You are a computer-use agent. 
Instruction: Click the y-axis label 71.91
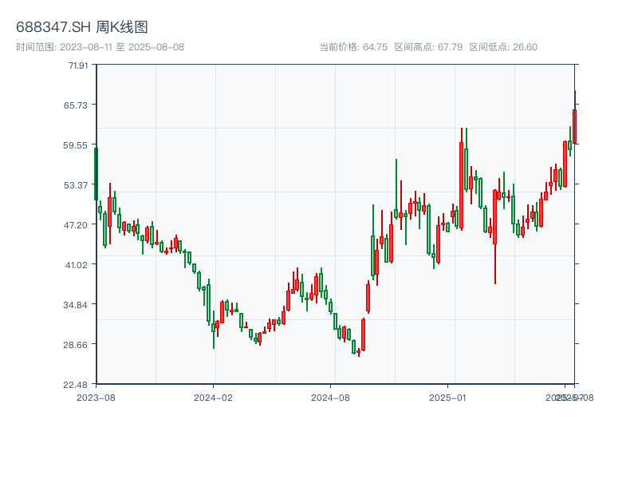pyautogui.click(x=78, y=65)
